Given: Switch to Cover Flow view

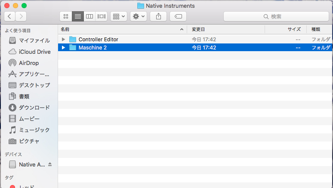Looking at the screenshot, I should 101,16.
